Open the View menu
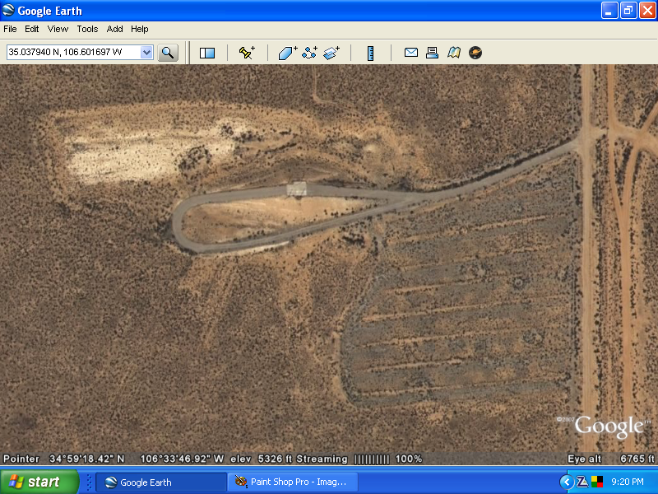Viewport: 658px width, 494px height. tap(58, 29)
